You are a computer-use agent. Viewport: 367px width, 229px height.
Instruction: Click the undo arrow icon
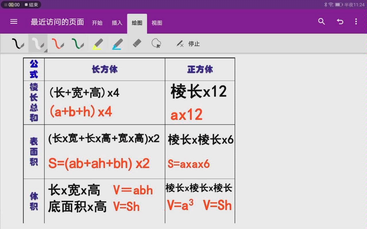point(340,22)
